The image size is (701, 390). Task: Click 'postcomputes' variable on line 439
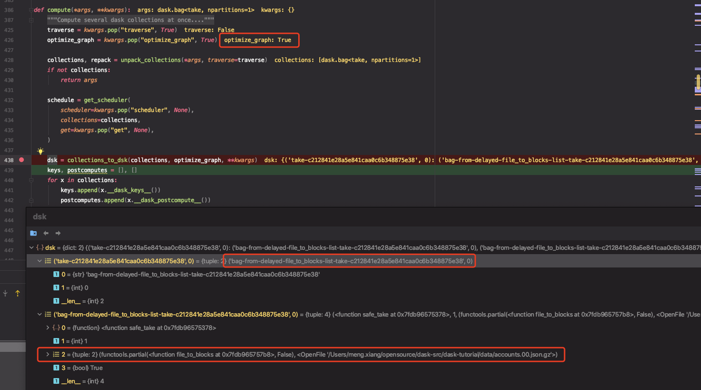tap(87, 170)
